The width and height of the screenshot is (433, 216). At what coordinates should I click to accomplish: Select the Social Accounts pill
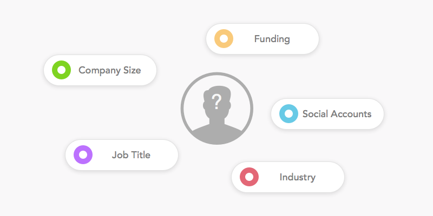327,114
